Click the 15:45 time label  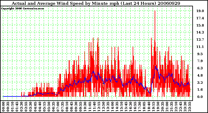[x=126, y=107]
